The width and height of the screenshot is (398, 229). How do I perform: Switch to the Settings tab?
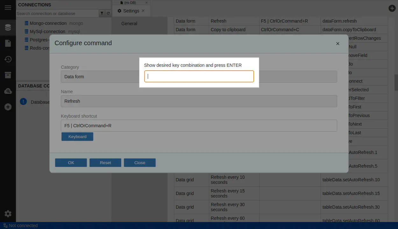131,11
